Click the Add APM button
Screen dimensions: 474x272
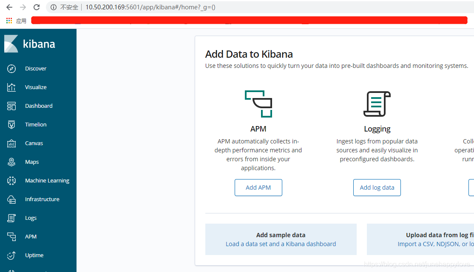coord(258,188)
